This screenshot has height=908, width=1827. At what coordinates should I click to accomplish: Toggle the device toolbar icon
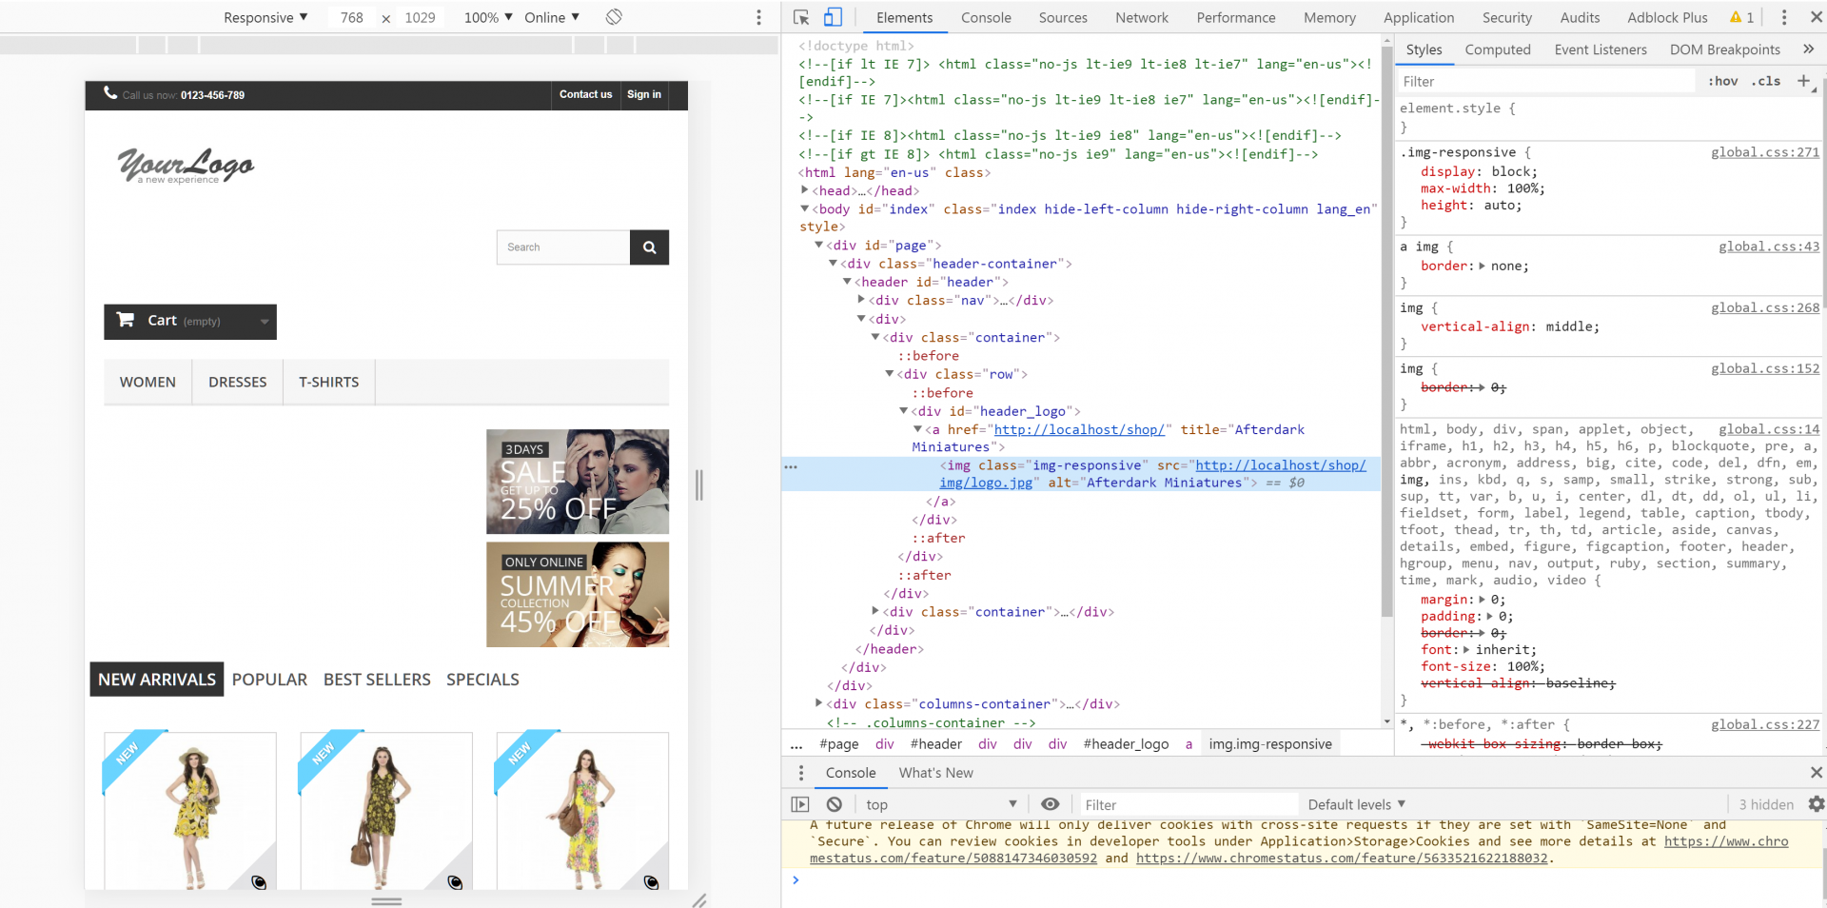pos(833,17)
